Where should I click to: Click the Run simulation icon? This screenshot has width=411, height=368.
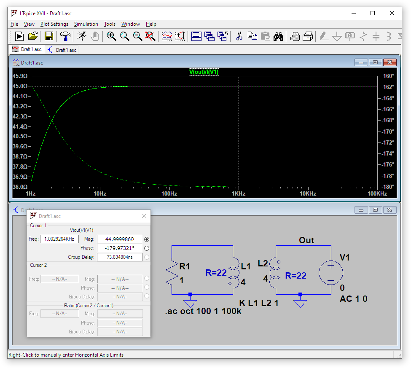(19, 36)
